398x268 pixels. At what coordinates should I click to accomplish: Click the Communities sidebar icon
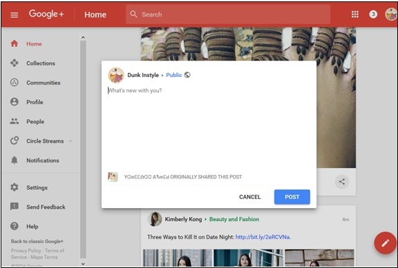pyautogui.click(x=15, y=83)
